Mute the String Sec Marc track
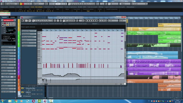This screenshot has width=183, height=103. [22, 88]
